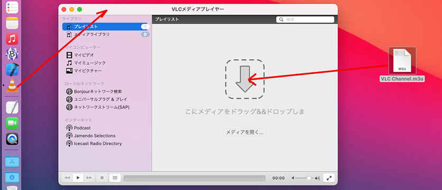Open Podcast in the Internet section
The image size is (442, 190).
78,128
